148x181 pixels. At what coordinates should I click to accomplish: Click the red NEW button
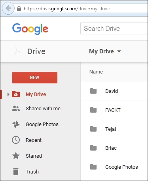coord(35,77)
